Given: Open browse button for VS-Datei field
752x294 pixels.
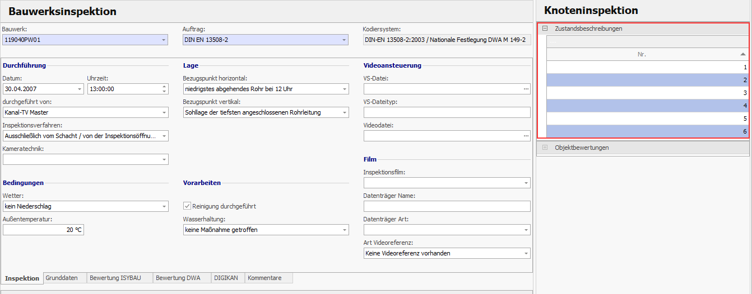Looking at the screenshot, I should click(x=526, y=89).
